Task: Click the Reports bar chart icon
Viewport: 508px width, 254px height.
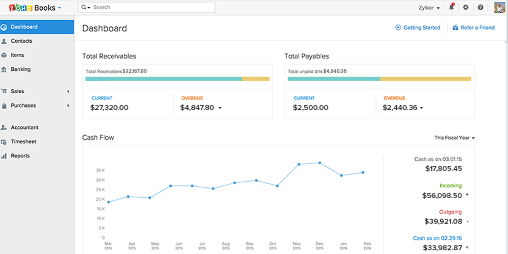Action: 4,156
